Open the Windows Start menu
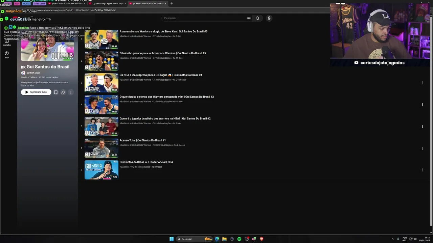433x243 pixels. 172,239
